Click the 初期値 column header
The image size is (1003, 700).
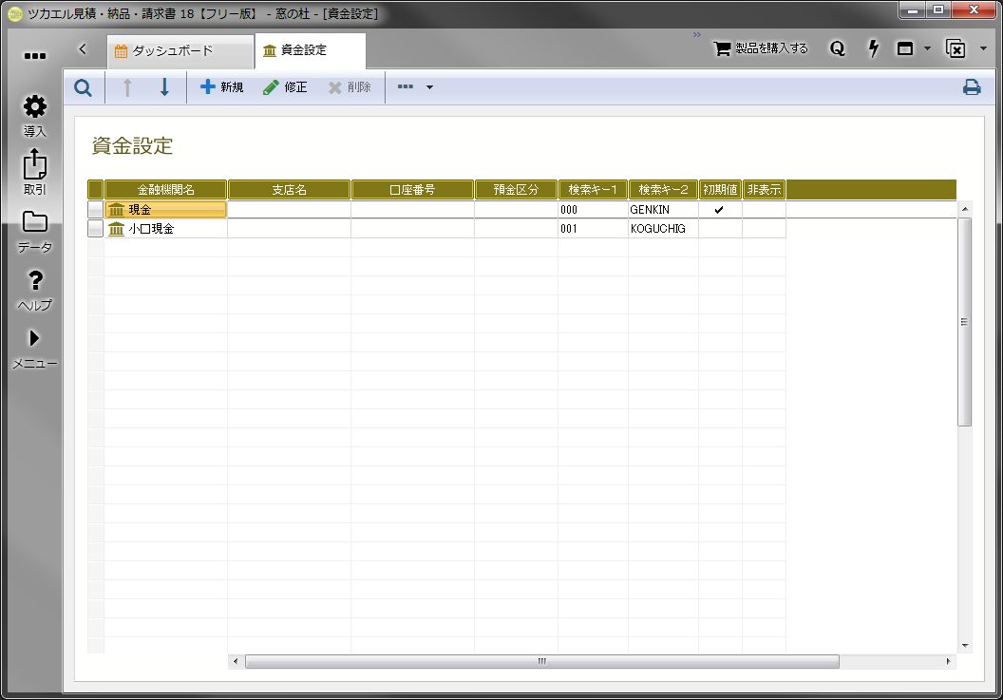[720, 189]
